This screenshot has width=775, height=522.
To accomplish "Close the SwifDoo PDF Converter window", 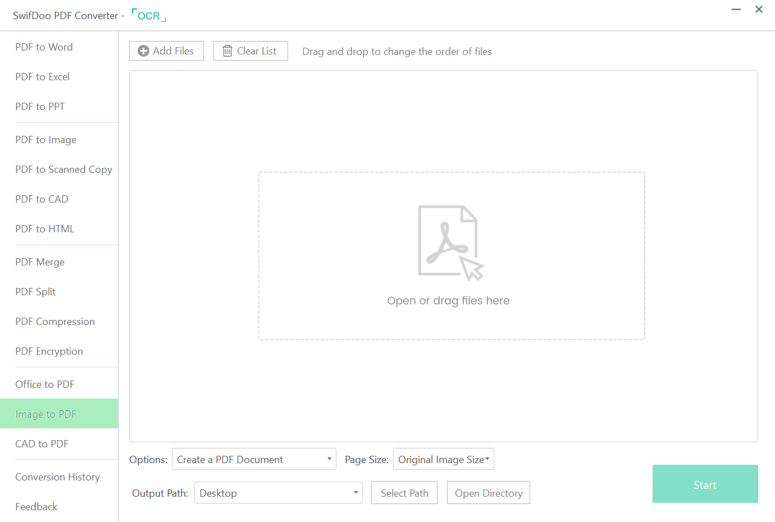I will coord(759,10).
